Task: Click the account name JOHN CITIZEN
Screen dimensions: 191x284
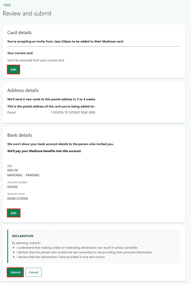Action: coord(17,199)
